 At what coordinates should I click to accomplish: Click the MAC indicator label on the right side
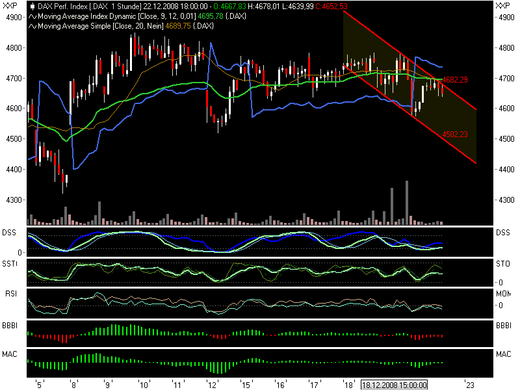pos(502,352)
